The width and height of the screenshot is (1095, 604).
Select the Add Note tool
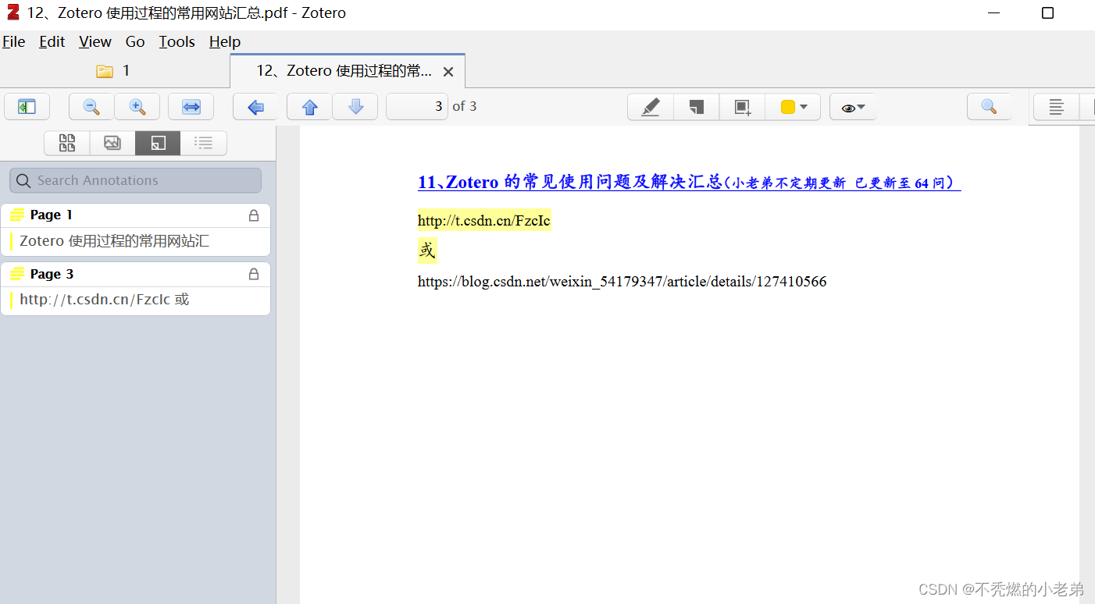(697, 107)
